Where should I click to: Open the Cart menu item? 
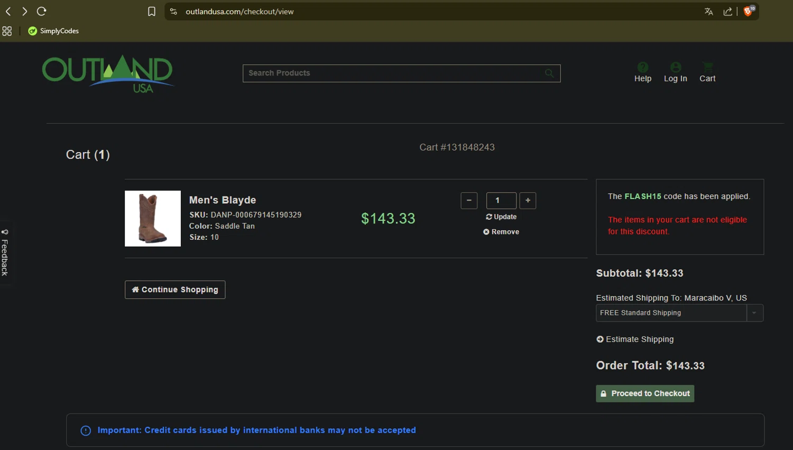(x=707, y=72)
